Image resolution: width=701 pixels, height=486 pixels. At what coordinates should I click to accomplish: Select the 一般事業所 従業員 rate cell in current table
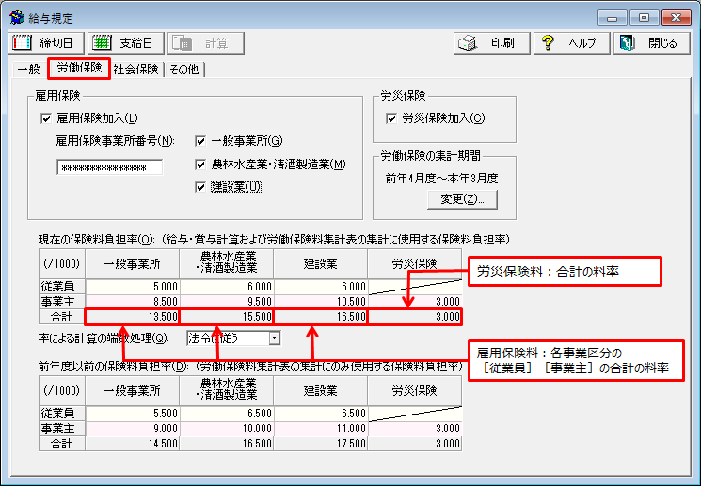(x=132, y=287)
